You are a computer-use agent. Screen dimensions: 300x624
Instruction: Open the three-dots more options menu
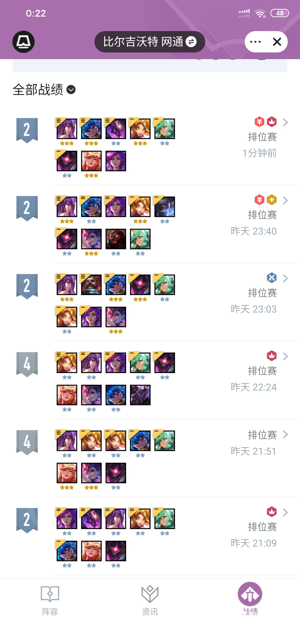(255, 42)
